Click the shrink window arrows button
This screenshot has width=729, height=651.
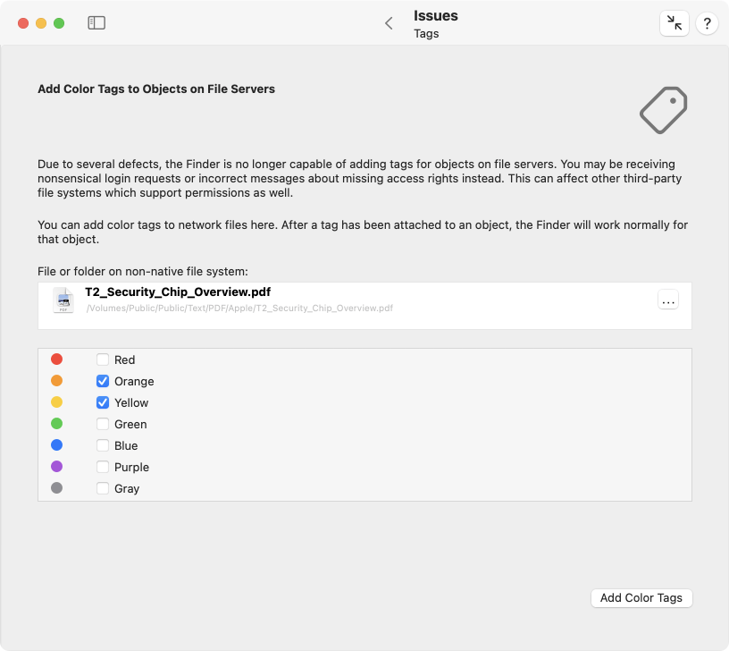pos(674,22)
